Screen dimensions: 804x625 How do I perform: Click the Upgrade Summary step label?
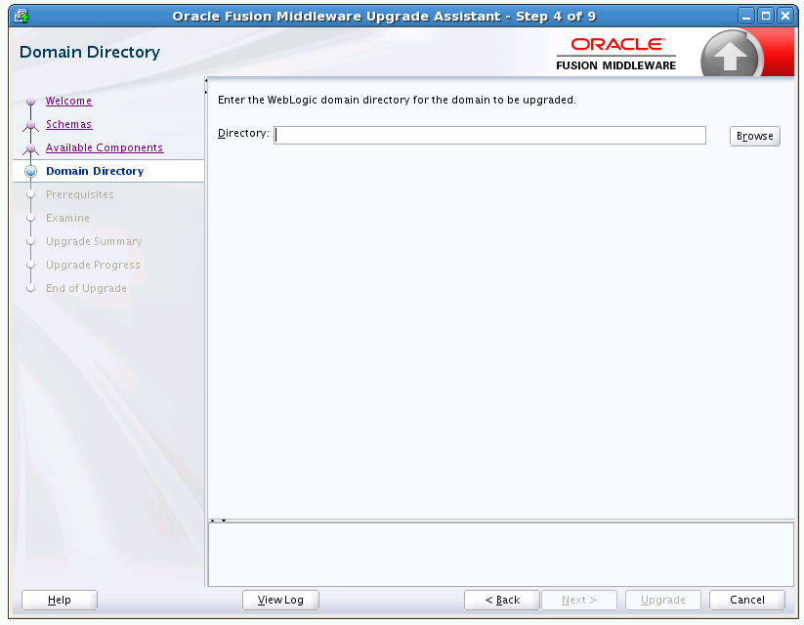(x=94, y=241)
